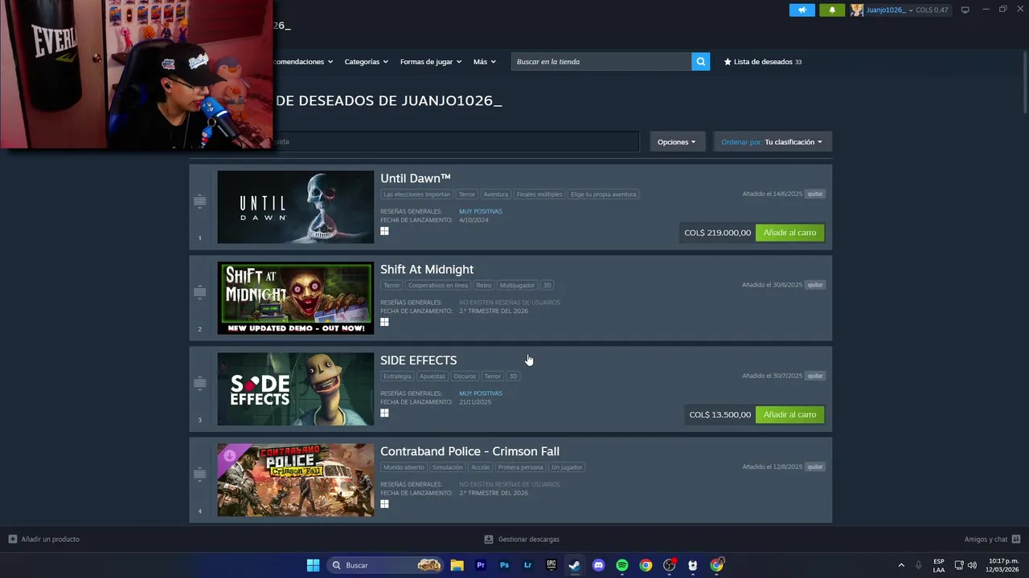Click MUY POSITIVAS review under Until Dawn
The width and height of the screenshot is (1029, 578).
pos(481,212)
